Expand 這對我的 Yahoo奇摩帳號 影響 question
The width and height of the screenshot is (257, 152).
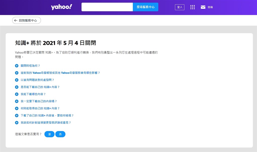click(x=60, y=73)
